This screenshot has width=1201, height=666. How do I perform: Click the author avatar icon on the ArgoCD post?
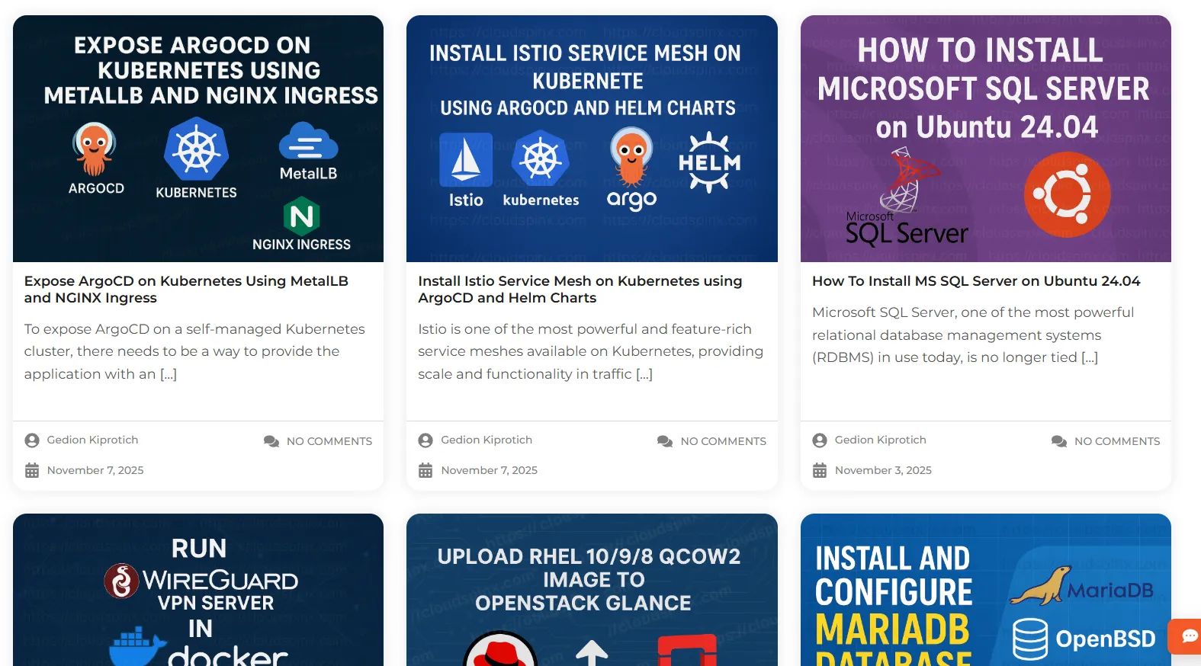pos(32,440)
